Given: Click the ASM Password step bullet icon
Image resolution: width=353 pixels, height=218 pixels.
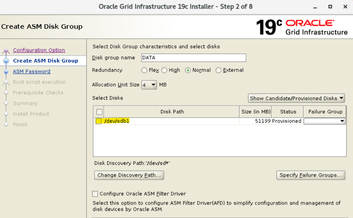Looking at the screenshot, I should [6, 72].
